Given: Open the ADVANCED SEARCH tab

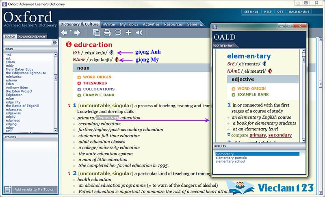Looking at the screenshot, I should 32,37.
